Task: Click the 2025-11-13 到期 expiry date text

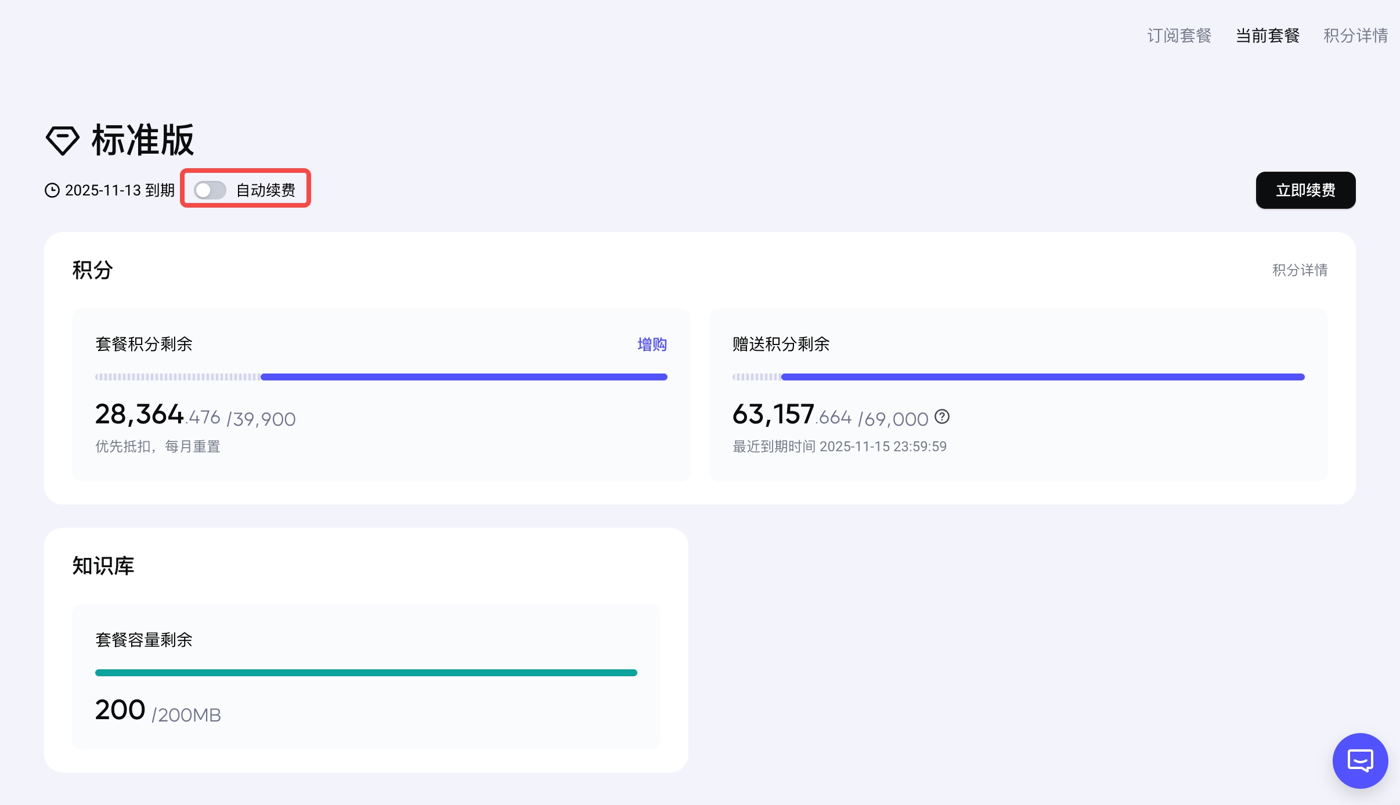Action: pos(120,190)
